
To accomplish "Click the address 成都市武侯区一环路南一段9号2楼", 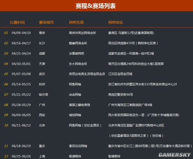I will pos(131,53).
